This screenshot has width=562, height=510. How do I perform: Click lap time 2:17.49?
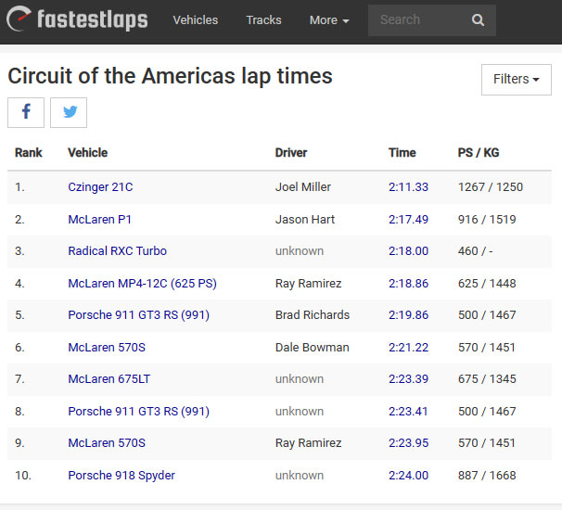click(x=408, y=220)
